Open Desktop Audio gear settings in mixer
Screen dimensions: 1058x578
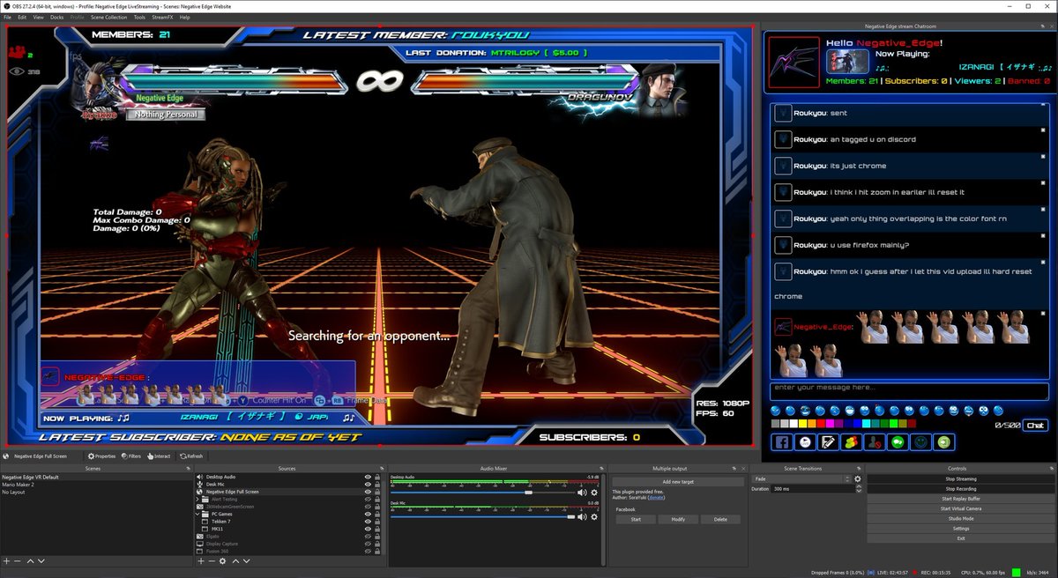(x=594, y=493)
